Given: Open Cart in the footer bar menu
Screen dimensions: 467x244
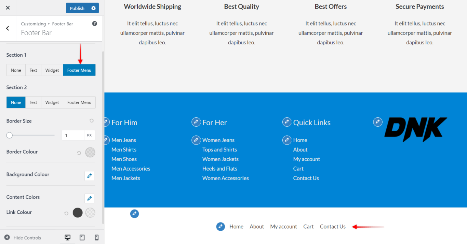Looking at the screenshot, I should coord(308,227).
